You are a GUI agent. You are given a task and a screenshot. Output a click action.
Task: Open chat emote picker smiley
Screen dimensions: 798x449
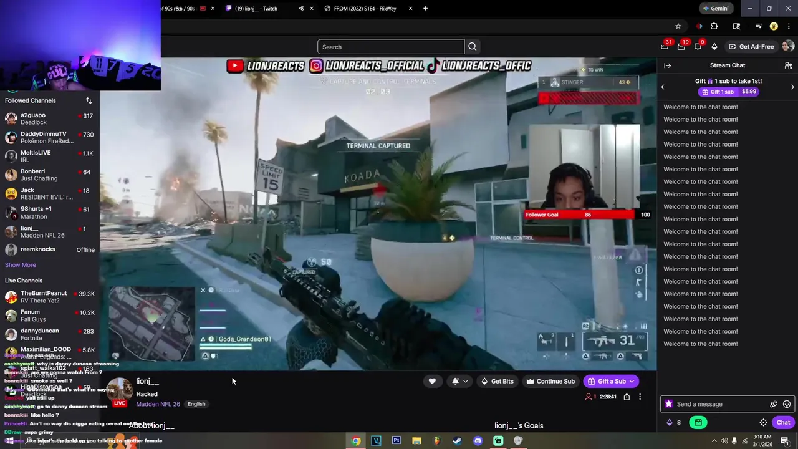[787, 404]
